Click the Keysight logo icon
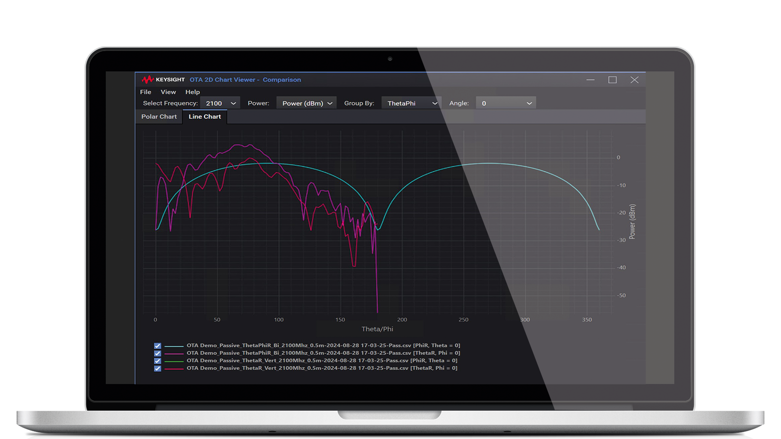Viewport: 781px width, 439px height. click(x=147, y=80)
